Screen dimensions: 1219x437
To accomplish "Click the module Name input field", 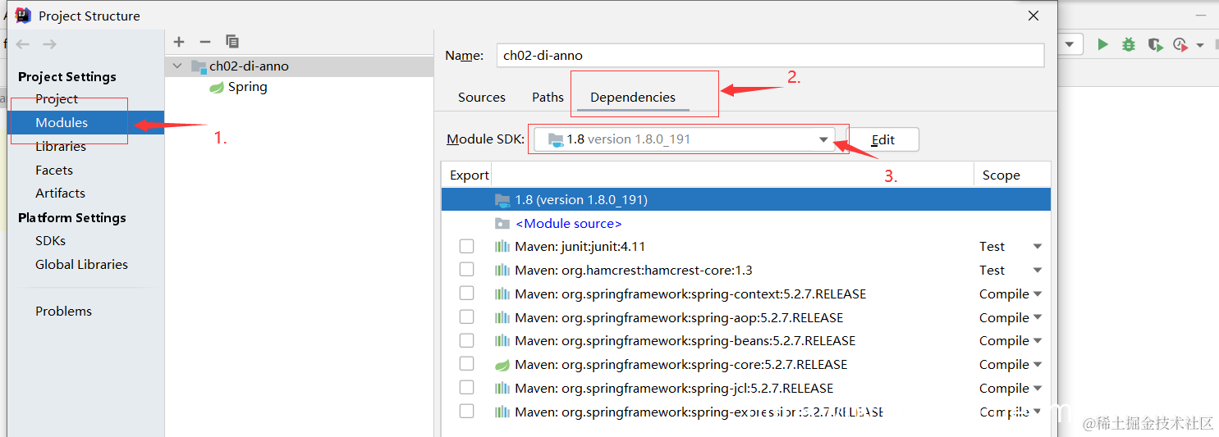I will (x=770, y=56).
